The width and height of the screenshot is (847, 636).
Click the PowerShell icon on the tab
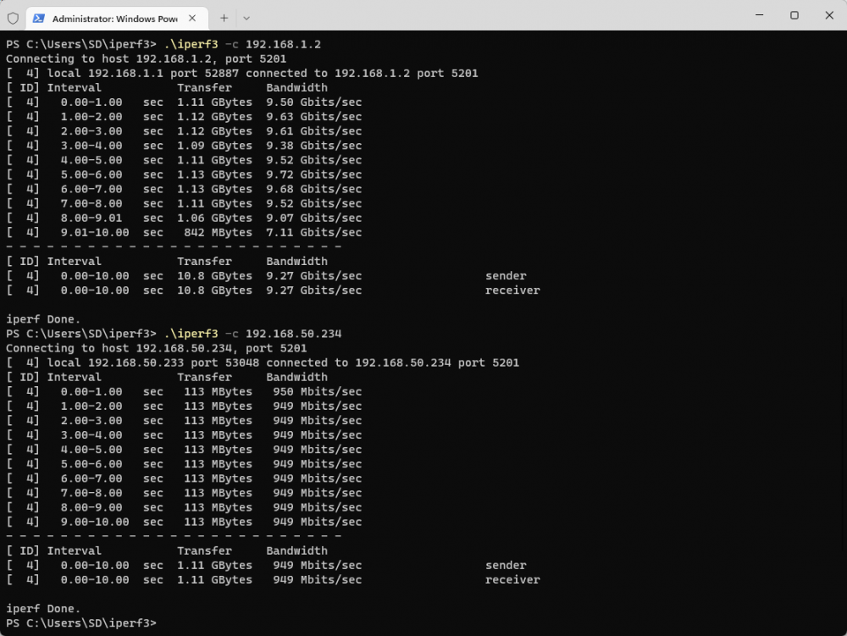38,19
